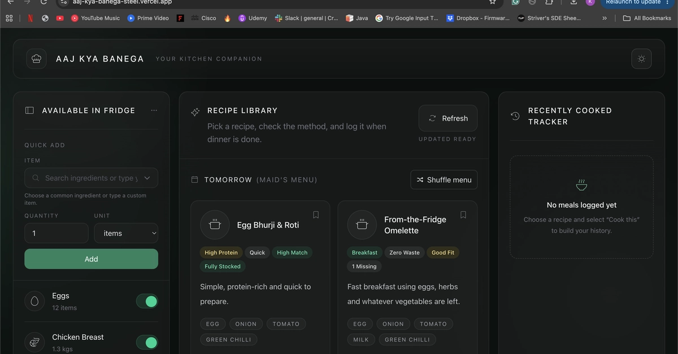Click the Good Fit tag
Image resolution: width=678 pixels, height=354 pixels.
[443, 252]
